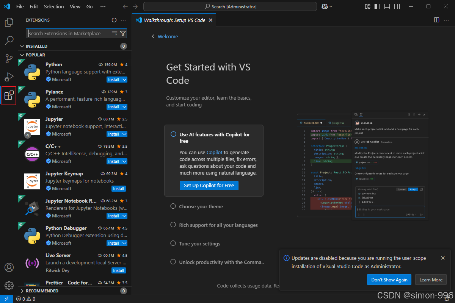455x303 pixels.
Task: Open the Explorer view in activity bar
Action: [x=9, y=22]
